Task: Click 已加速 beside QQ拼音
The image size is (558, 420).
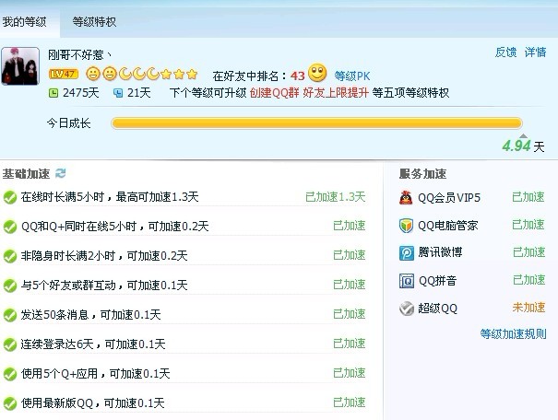Action: pyautogui.click(x=528, y=280)
